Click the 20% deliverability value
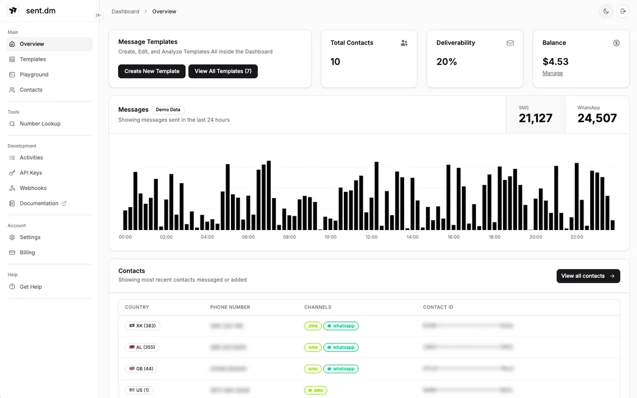The width and height of the screenshot is (637, 398). pyautogui.click(x=447, y=62)
